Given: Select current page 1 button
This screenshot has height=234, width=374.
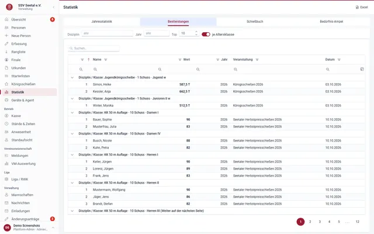Looking at the screenshot, I should click(x=300, y=222).
